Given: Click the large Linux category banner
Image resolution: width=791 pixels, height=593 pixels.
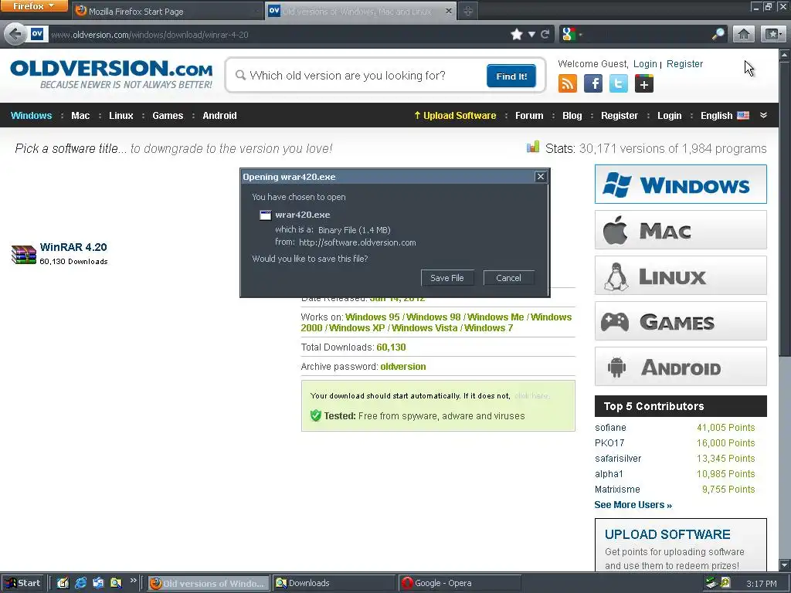Looking at the screenshot, I should (x=681, y=276).
